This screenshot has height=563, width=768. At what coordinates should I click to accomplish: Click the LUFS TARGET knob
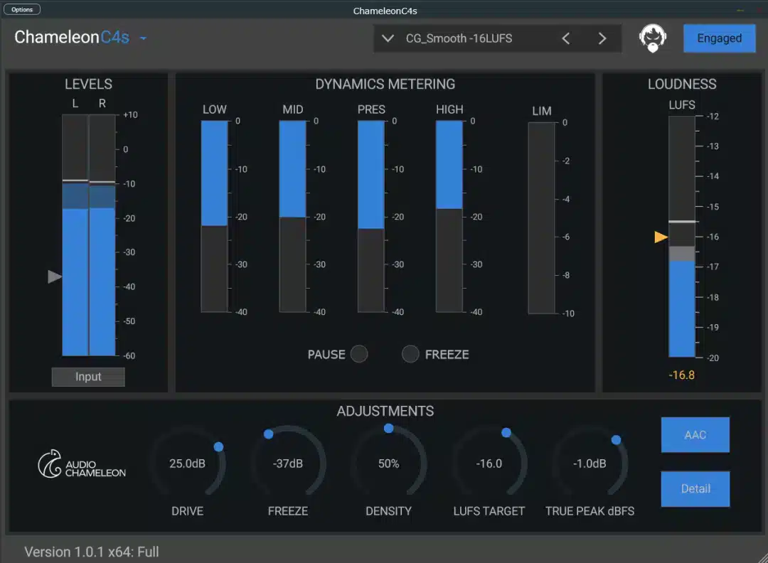pos(489,463)
